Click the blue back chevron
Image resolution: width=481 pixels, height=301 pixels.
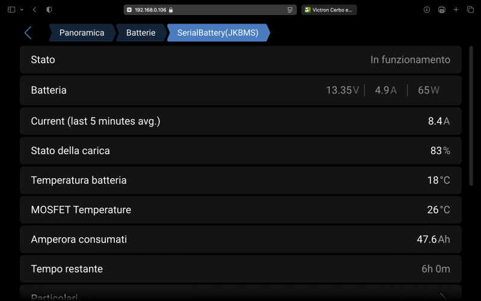pyautogui.click(x=28, y=33)
